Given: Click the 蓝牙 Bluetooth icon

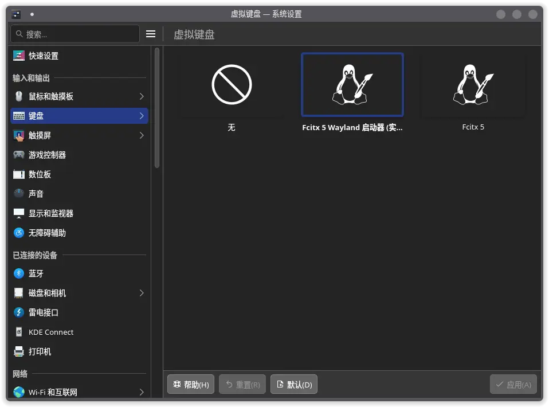Looking at the screenshot, I should point(19,273).
